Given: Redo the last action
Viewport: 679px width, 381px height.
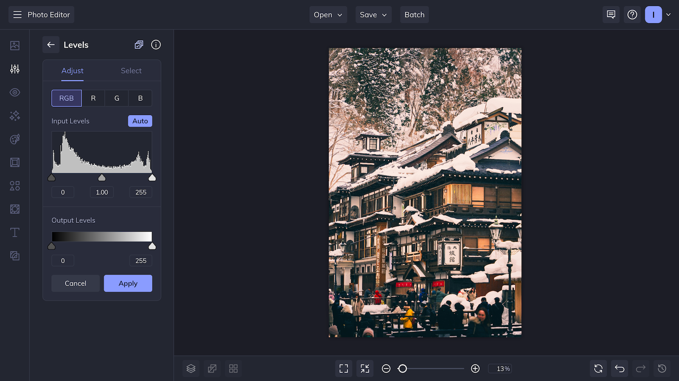Looking at the screenshot, I should coord(641,369).
